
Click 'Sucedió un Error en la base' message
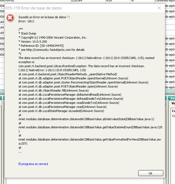pyautogui.click(x=44, y=17)
